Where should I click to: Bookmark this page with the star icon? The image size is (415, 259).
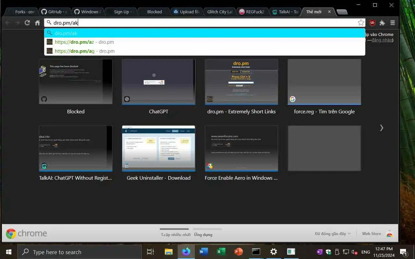coord(361,23)
